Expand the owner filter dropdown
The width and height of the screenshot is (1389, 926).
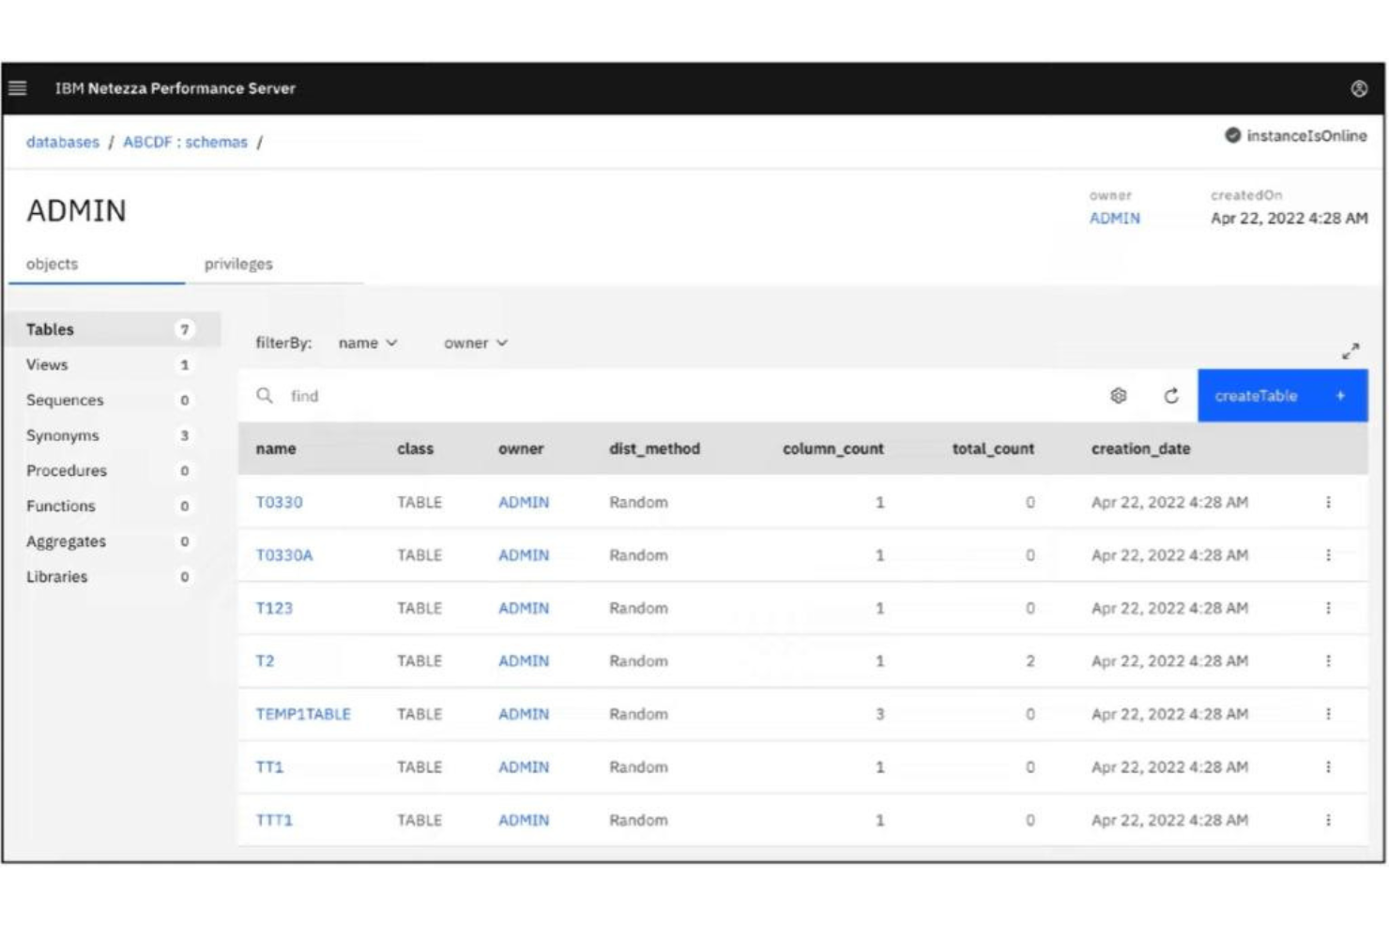pos(475,343)
